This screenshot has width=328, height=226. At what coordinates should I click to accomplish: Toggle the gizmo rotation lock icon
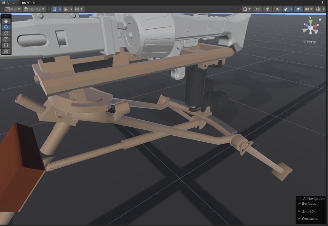(319, 19)
